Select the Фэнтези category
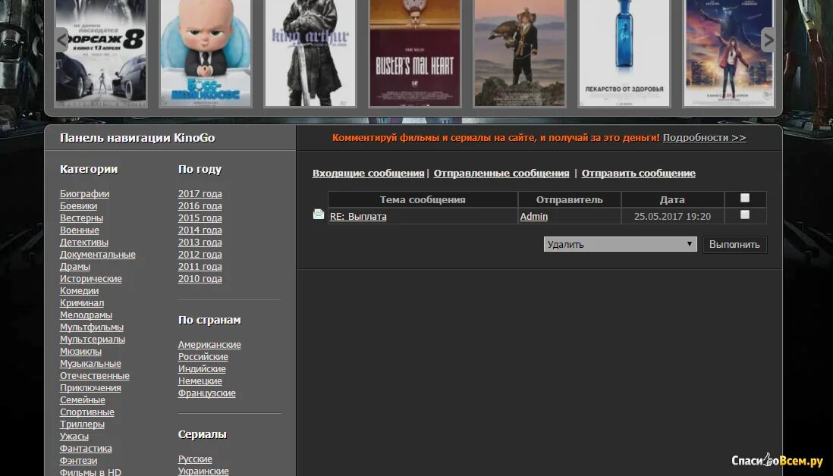Viewport: 833px width, 476px height. click(x=78, y=461)
